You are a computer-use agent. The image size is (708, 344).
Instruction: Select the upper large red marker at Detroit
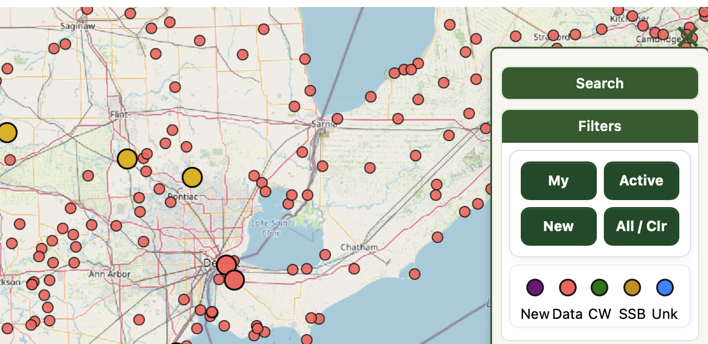tap(226, 266)
